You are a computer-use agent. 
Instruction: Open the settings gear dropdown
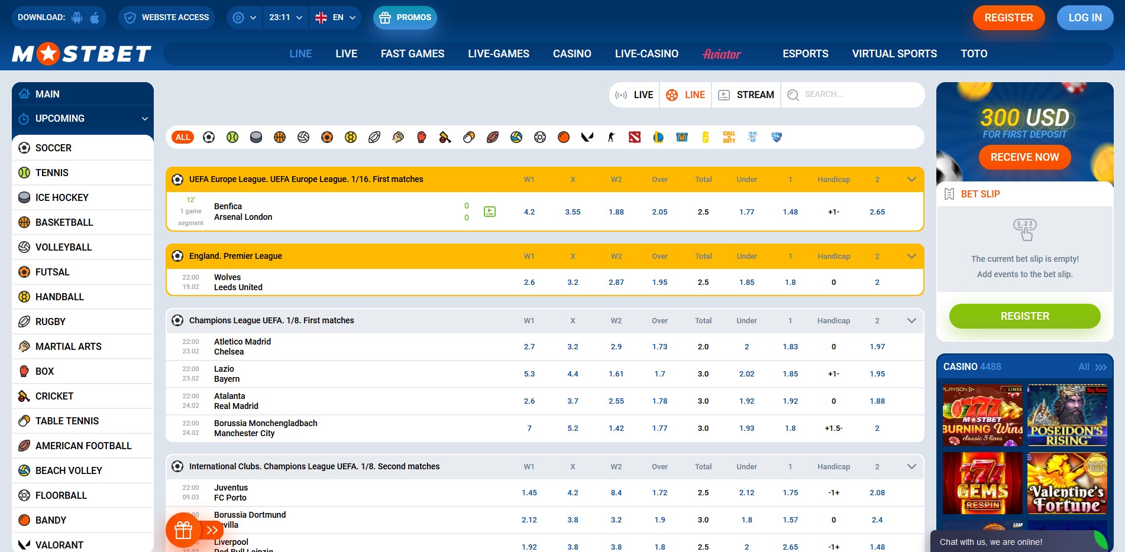(245, 18)
